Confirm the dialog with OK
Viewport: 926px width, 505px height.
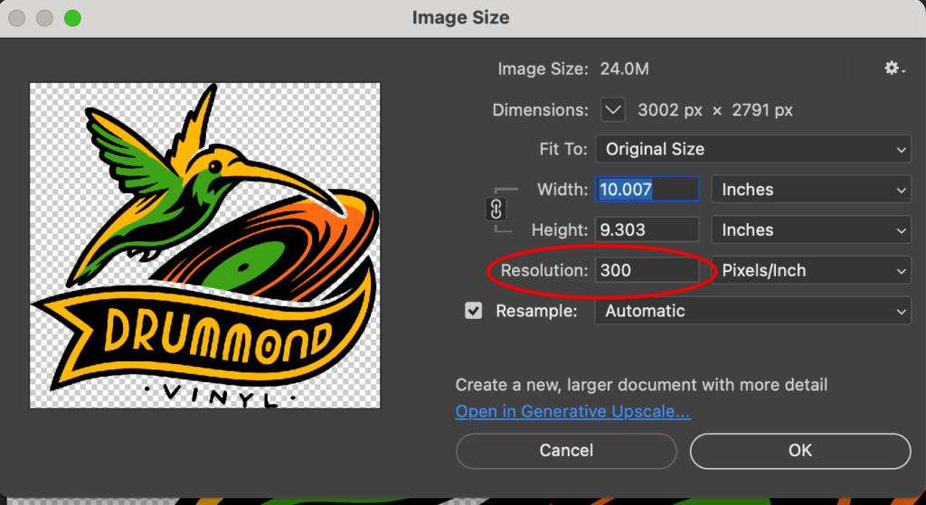799,450
